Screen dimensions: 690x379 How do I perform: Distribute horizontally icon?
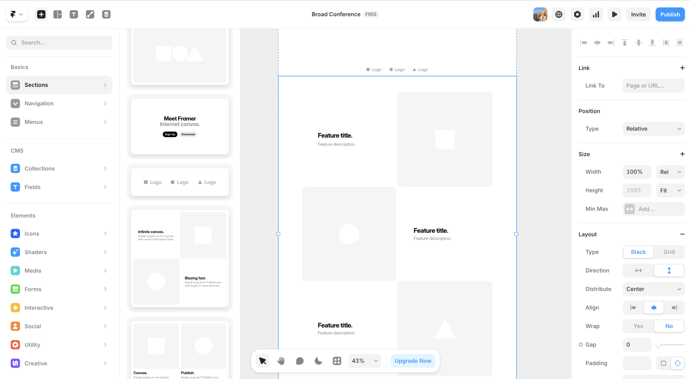point(666,42)
